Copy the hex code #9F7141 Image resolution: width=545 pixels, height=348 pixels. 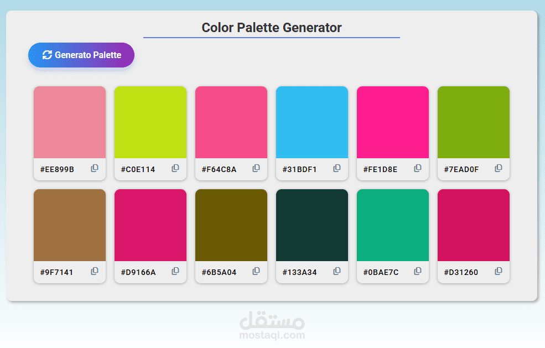pyautogui.click(x=94, y=271)
